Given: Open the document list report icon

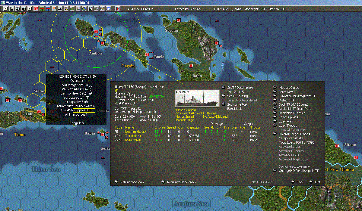Looking at the screenshot, I should tap(12, 9).
